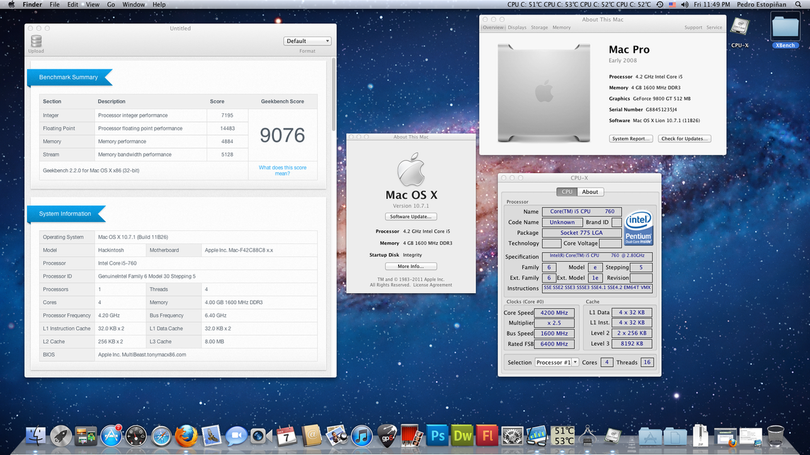This screenshot has height=455, width=810.
Task: Click Check for Updates button
Action: click(x=685, y=138)
